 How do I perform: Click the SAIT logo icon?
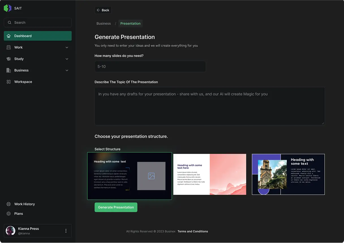[8, 8]
